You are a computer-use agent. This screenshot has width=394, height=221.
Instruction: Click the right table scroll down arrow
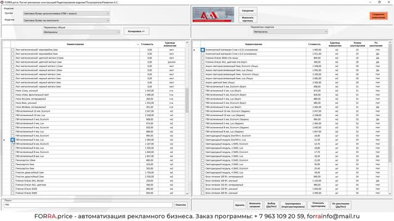coord(390,194)
